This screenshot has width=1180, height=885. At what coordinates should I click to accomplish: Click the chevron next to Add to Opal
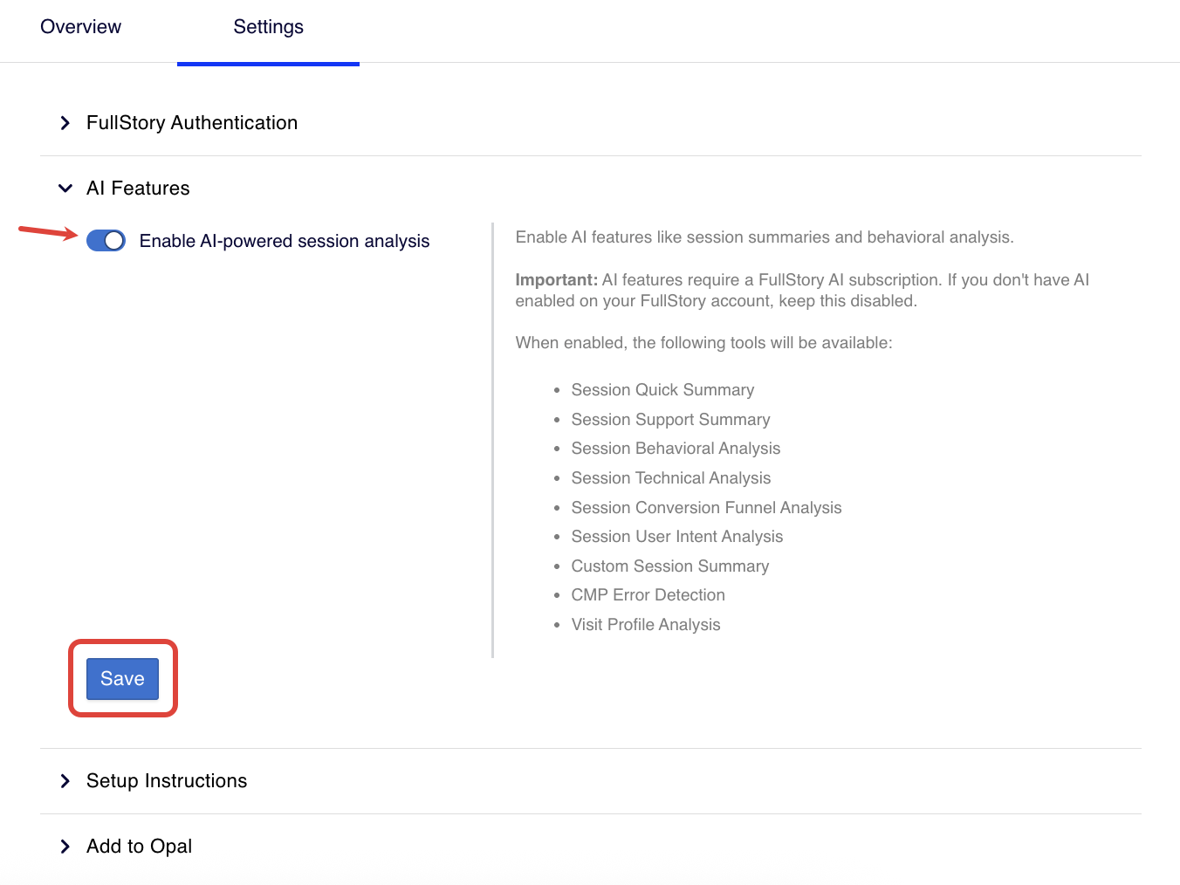coord(65,847)
